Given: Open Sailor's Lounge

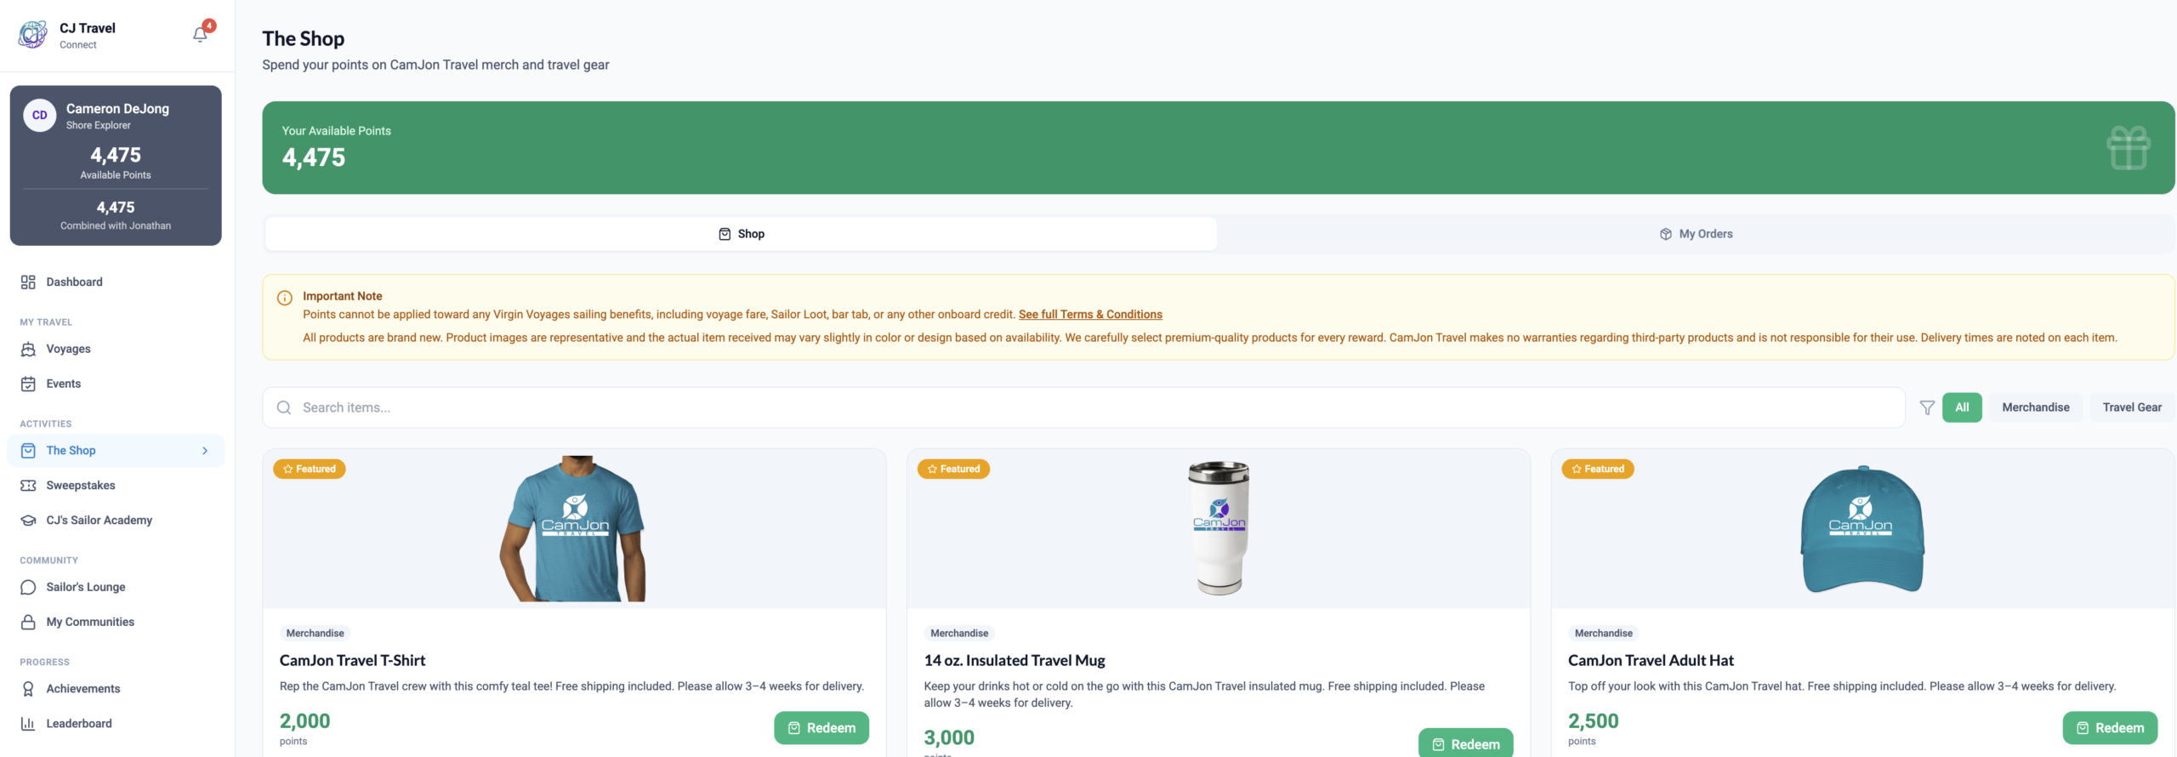Looking at the screenshot, I should point(116,588).
